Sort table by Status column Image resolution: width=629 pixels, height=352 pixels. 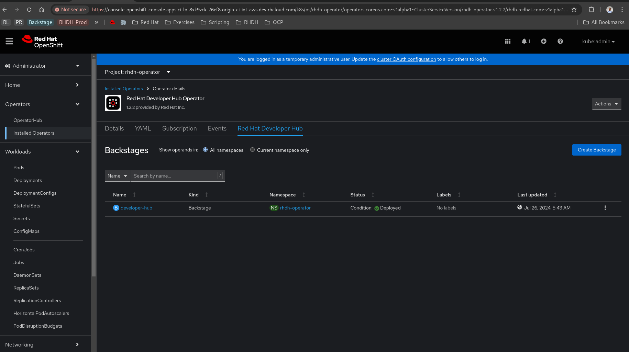373,195
